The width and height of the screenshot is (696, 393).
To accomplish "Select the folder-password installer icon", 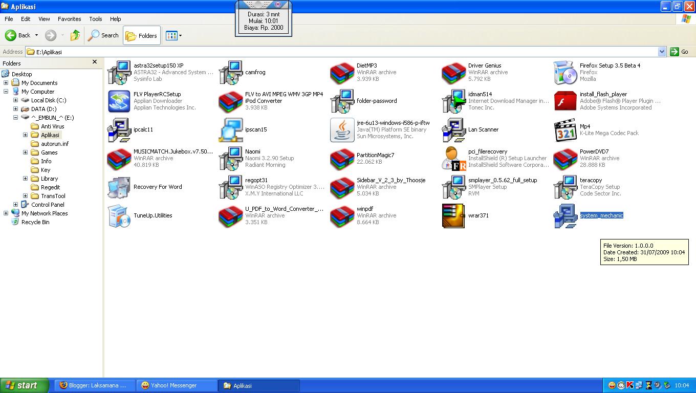I will coord(342,101).
